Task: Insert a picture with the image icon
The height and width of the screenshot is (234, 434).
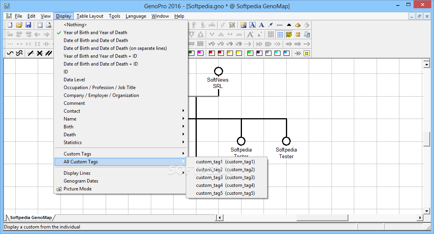Action: [243, 25]
